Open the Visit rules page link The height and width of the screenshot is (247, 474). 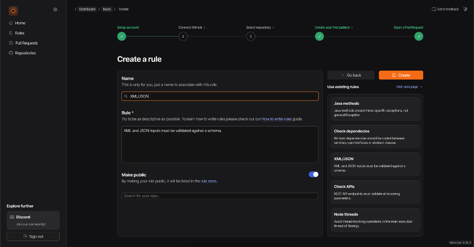pos(409,87)
